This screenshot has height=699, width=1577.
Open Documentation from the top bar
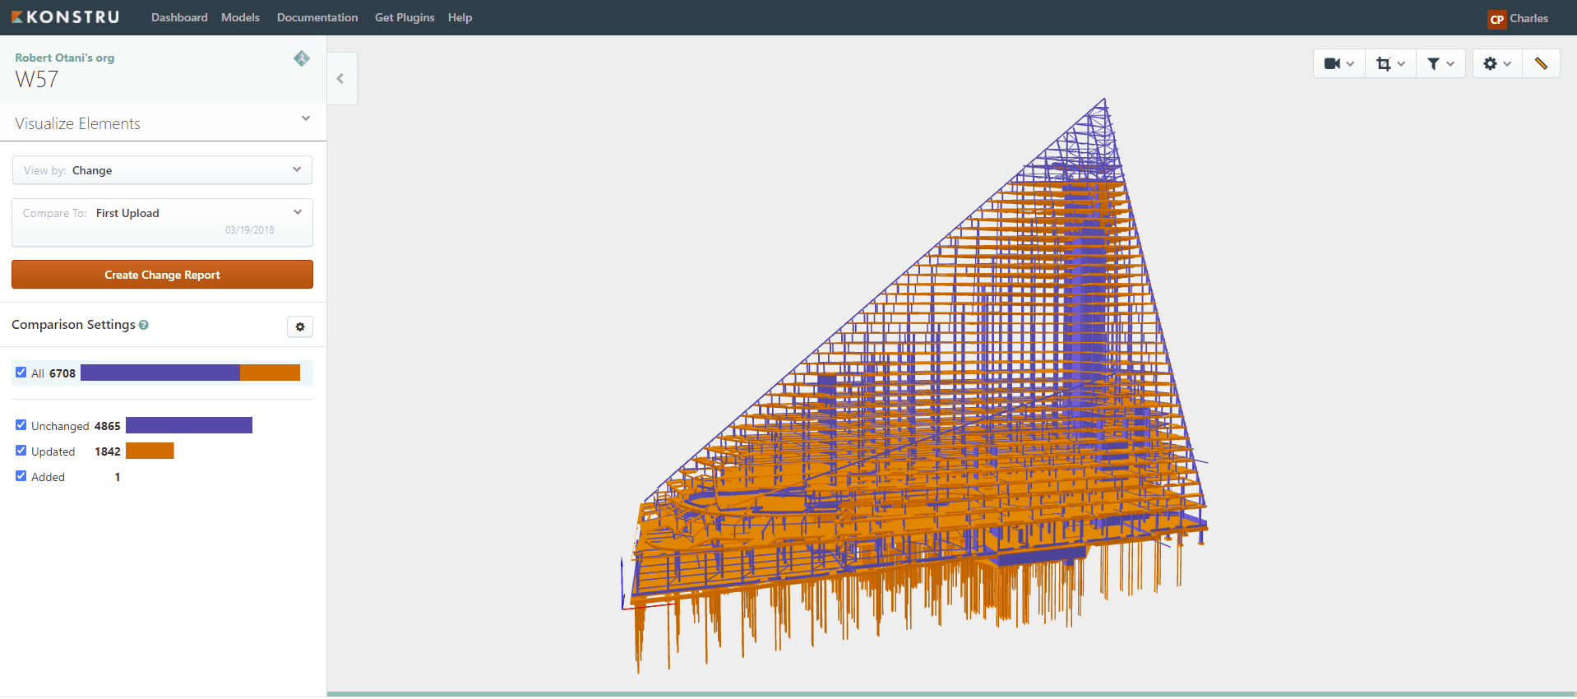317,17
